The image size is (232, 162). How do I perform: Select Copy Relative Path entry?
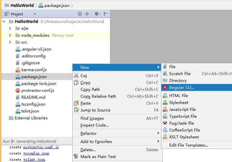point(117,96)
